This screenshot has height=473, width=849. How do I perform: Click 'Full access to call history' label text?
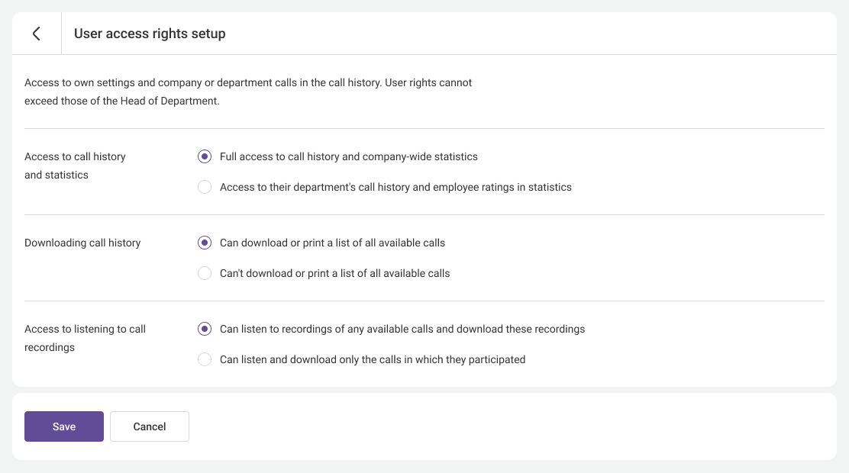pyautogui.click(x=348, y=156)
